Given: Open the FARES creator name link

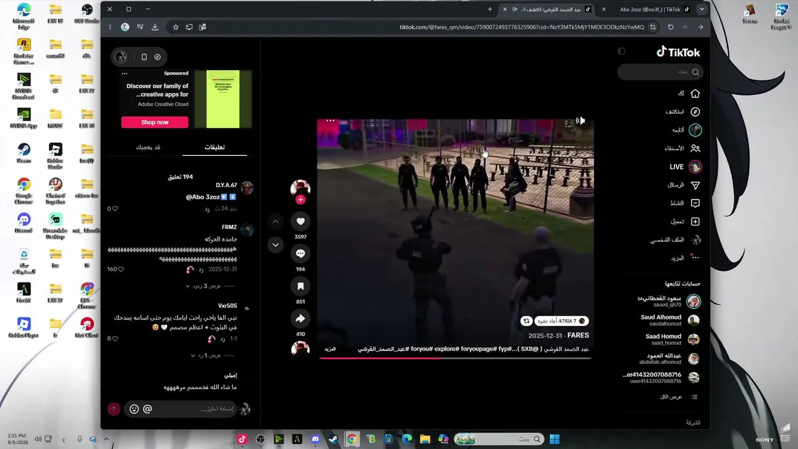Looking at the screenshot, I should tap(578, 336).
